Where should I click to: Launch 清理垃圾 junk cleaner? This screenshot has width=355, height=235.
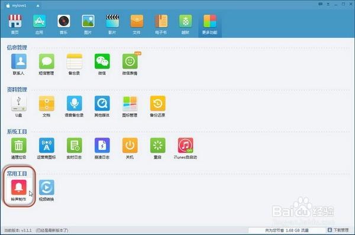18,148
